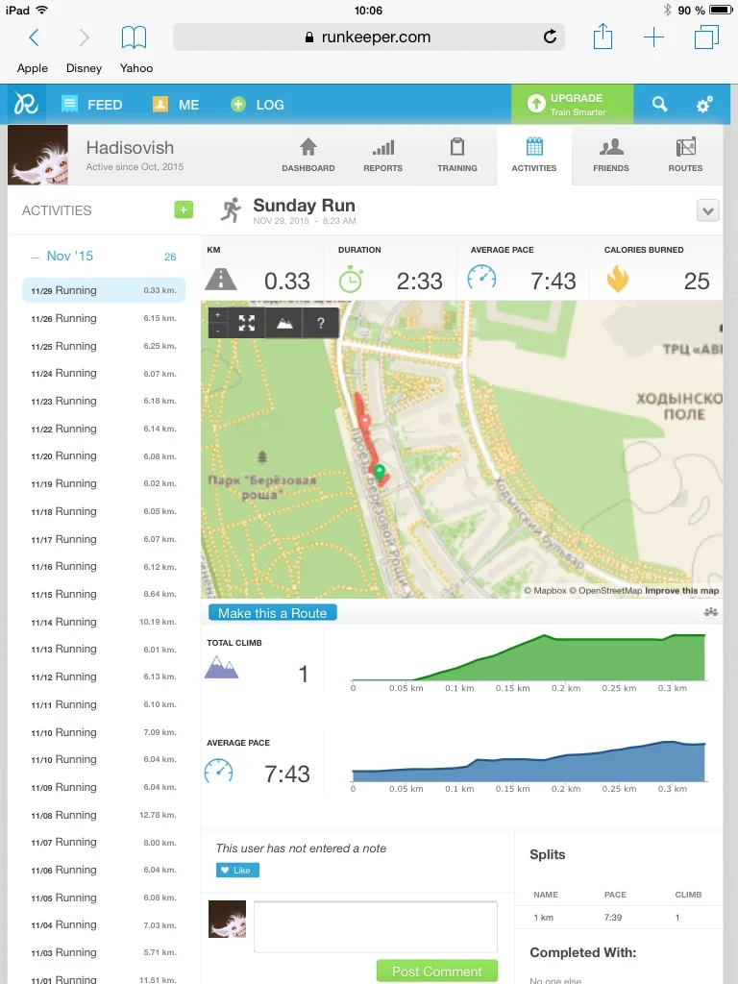Select 11/14 Running 10.19 km activity

tap(104, 622)
